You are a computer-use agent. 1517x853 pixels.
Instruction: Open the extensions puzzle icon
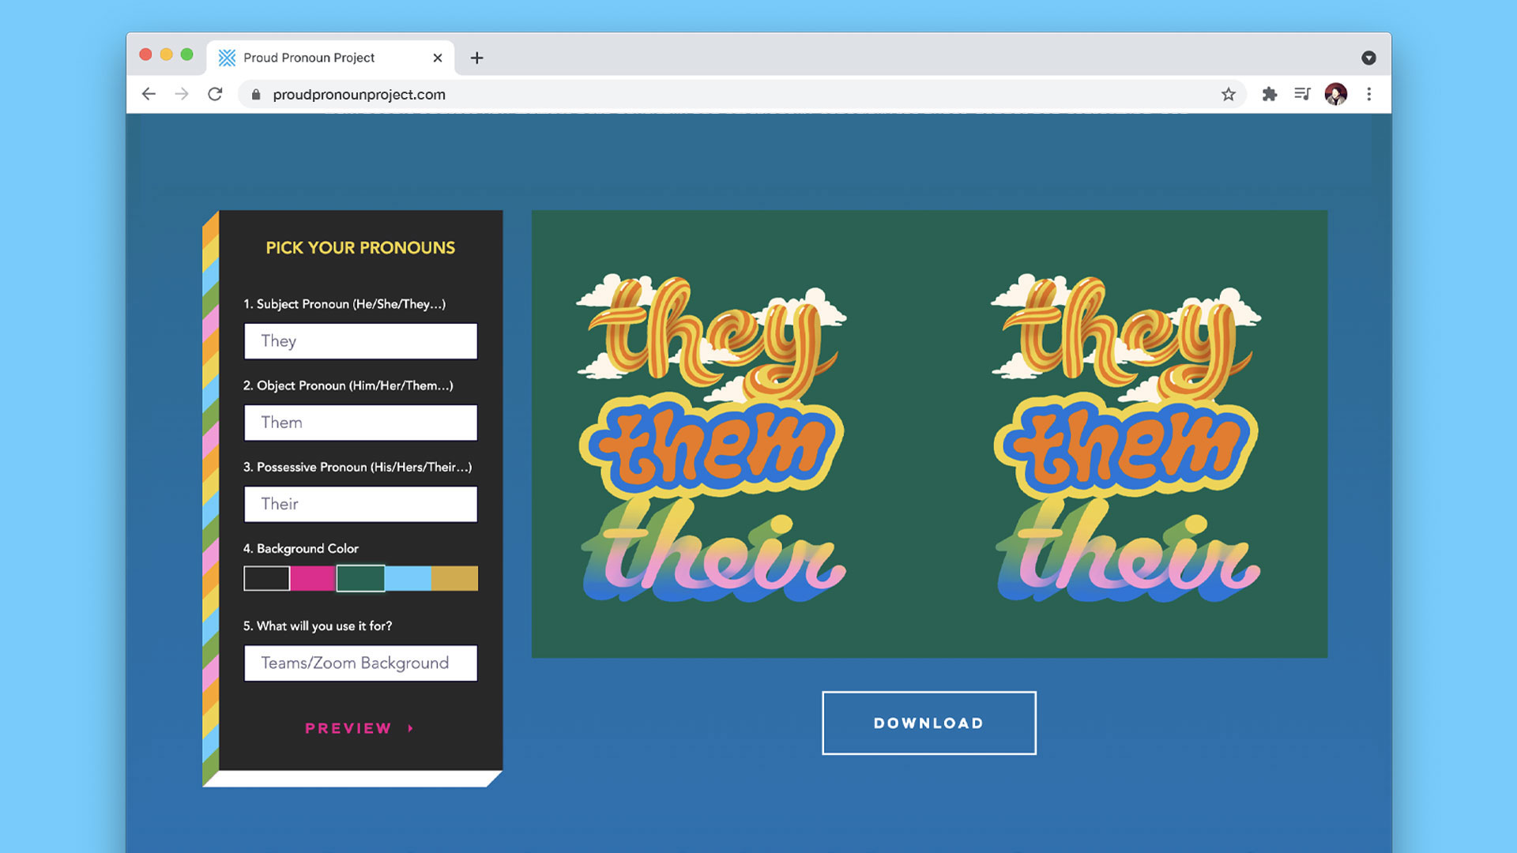[x=1269, y=94]
